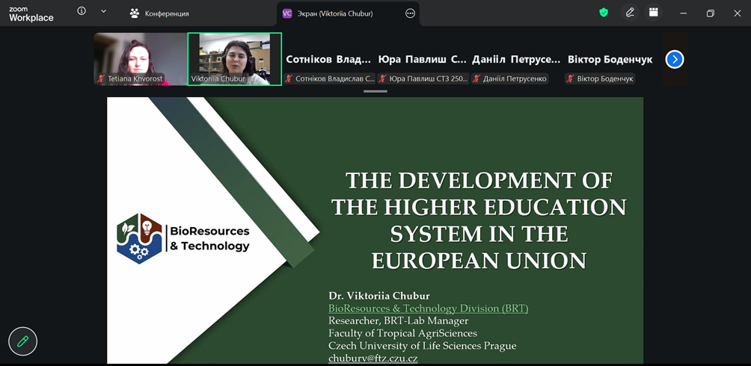
Task: Click Сотніков Владислав participant tile
Action: coord(329,60)
